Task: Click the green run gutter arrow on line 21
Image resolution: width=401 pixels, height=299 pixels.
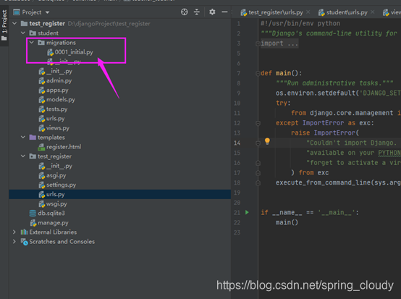Action: pos(247,212)
